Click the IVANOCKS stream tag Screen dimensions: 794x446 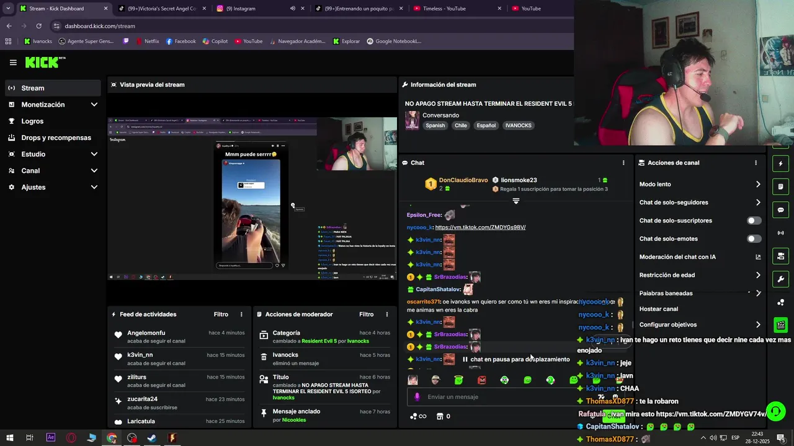[x=518, y=125]
